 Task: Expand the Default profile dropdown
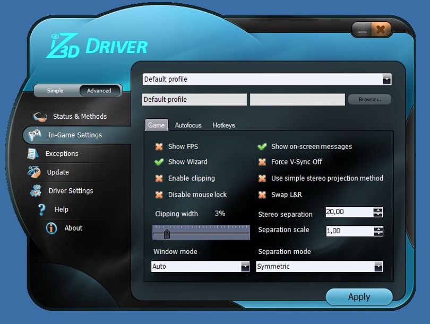point(386,80)
